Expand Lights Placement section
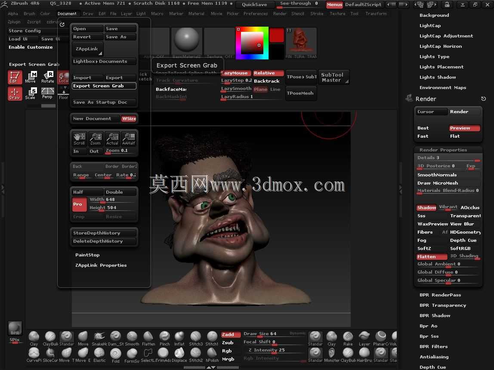The width and height of the screenshot is (494, 370). tap(442, 67)
